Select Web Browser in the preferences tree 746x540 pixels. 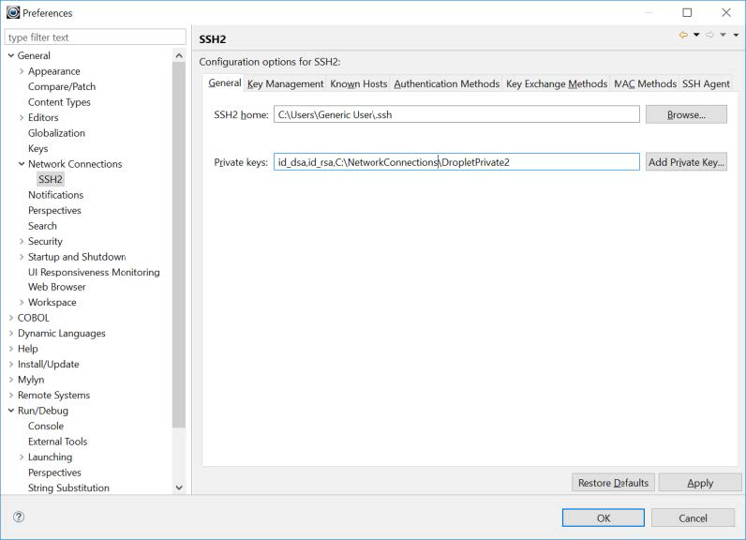click(x=56, y=287)
